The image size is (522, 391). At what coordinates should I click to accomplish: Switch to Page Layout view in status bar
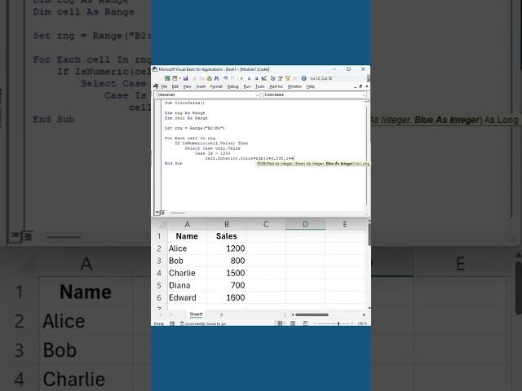[293, 323]
